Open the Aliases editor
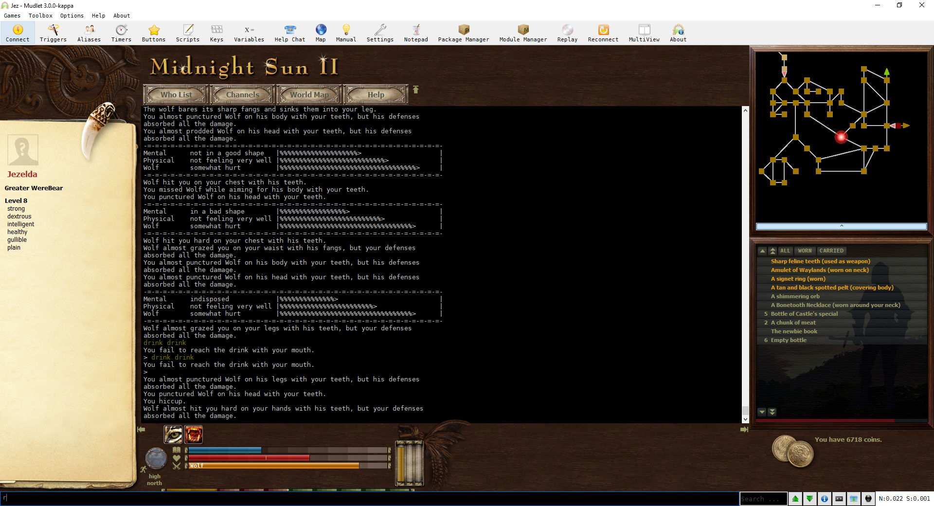Image resolution: width=934 pixels, height=506 pixels. (89, 33)
